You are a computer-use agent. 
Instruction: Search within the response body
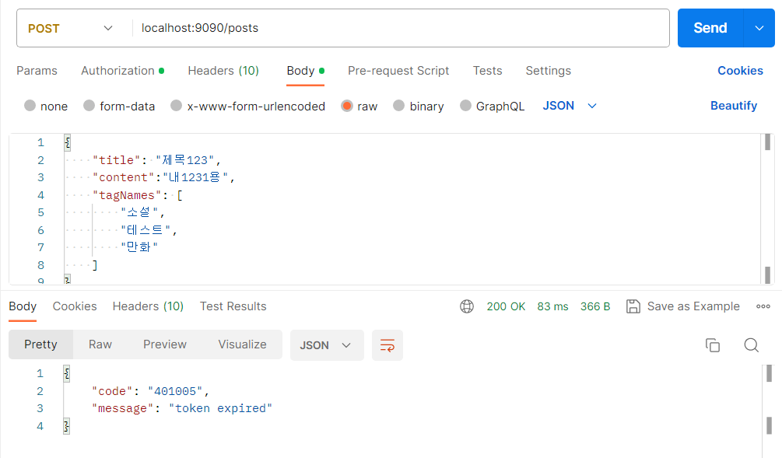(x=751, y=345)
